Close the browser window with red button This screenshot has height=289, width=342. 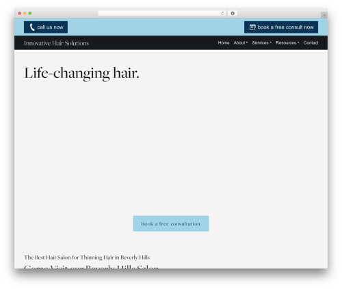click(x=20, y=13)
